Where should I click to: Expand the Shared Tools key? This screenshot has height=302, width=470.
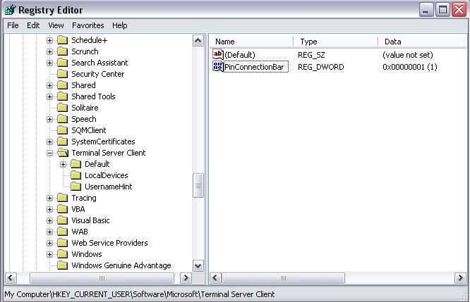point(50,97)
